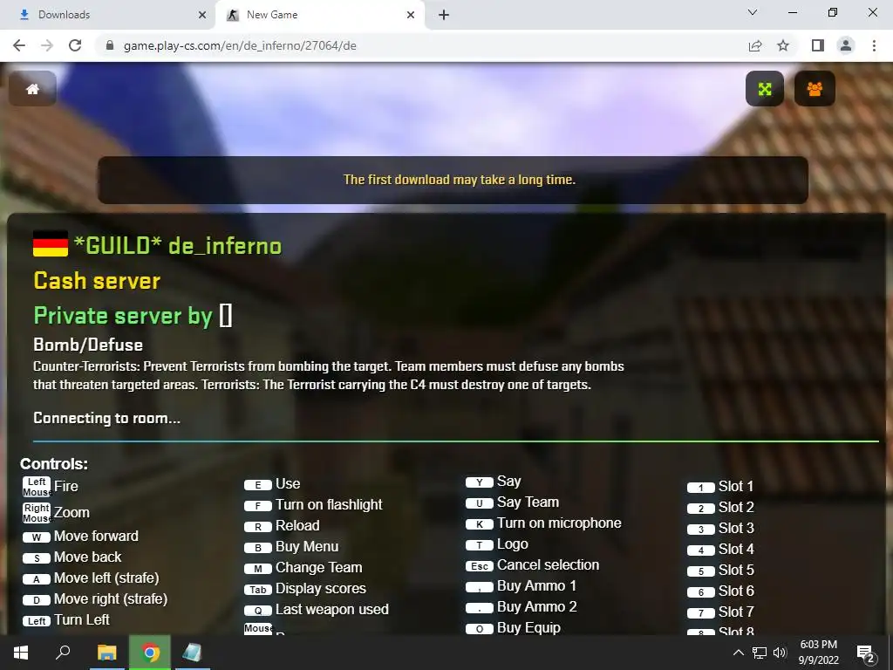Open Windows taskbar search

pos(63,653)
